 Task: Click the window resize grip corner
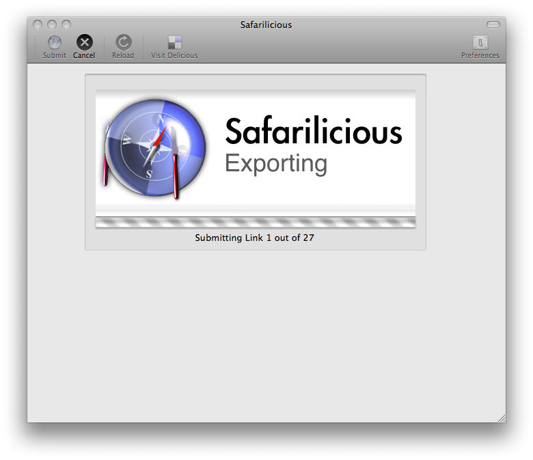[x=502, y=418]
